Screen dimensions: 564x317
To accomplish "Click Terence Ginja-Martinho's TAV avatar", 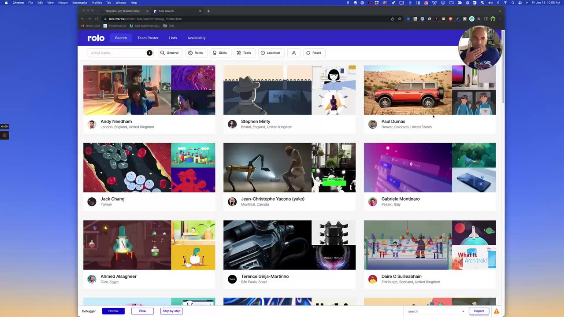I will pos(232,279).
